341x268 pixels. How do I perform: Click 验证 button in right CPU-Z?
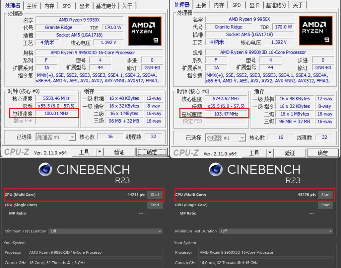[290, 153]
